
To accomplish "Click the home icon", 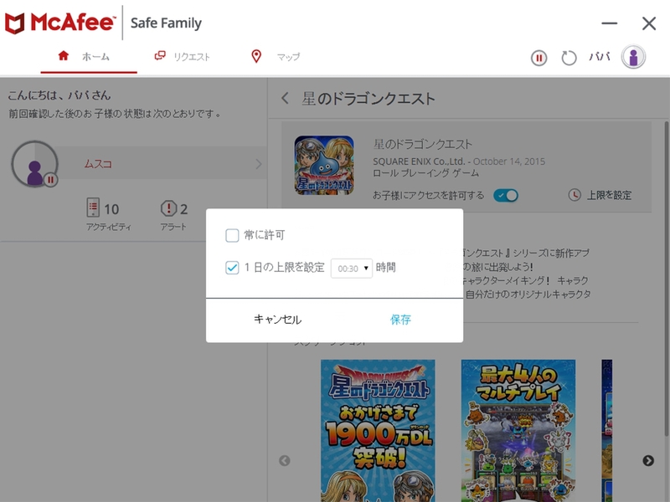I will pyautogui.click(x=64, y=55).
